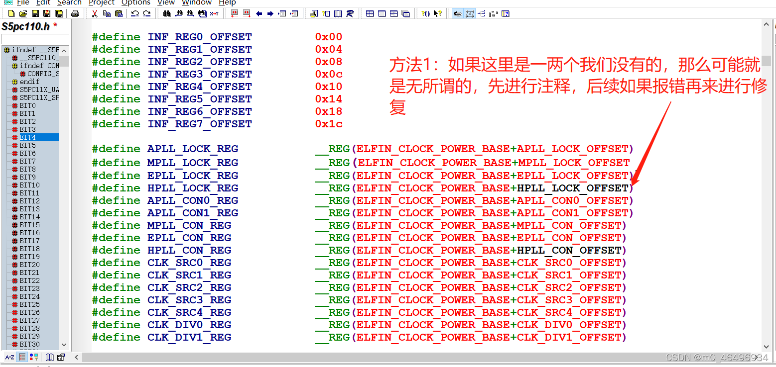Screen dimensions: 776x367
Task: Click the help window icon at toolbar end
Action: click(505, 13)
